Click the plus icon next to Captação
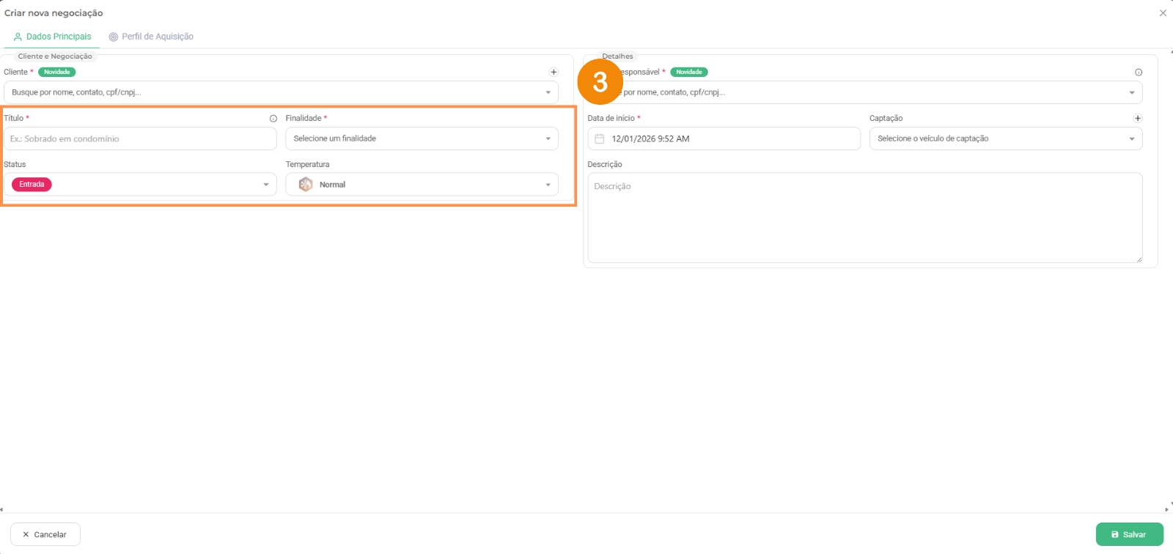 (1138, 118)
